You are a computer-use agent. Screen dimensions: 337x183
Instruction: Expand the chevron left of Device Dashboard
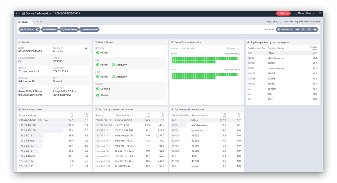pyautogui.click(x=17, y=13)
